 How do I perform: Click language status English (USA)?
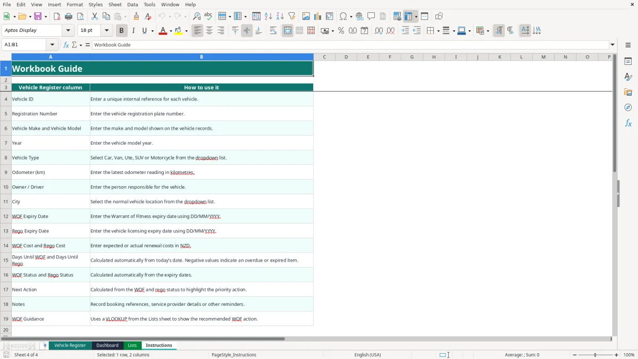pos(367,355)
